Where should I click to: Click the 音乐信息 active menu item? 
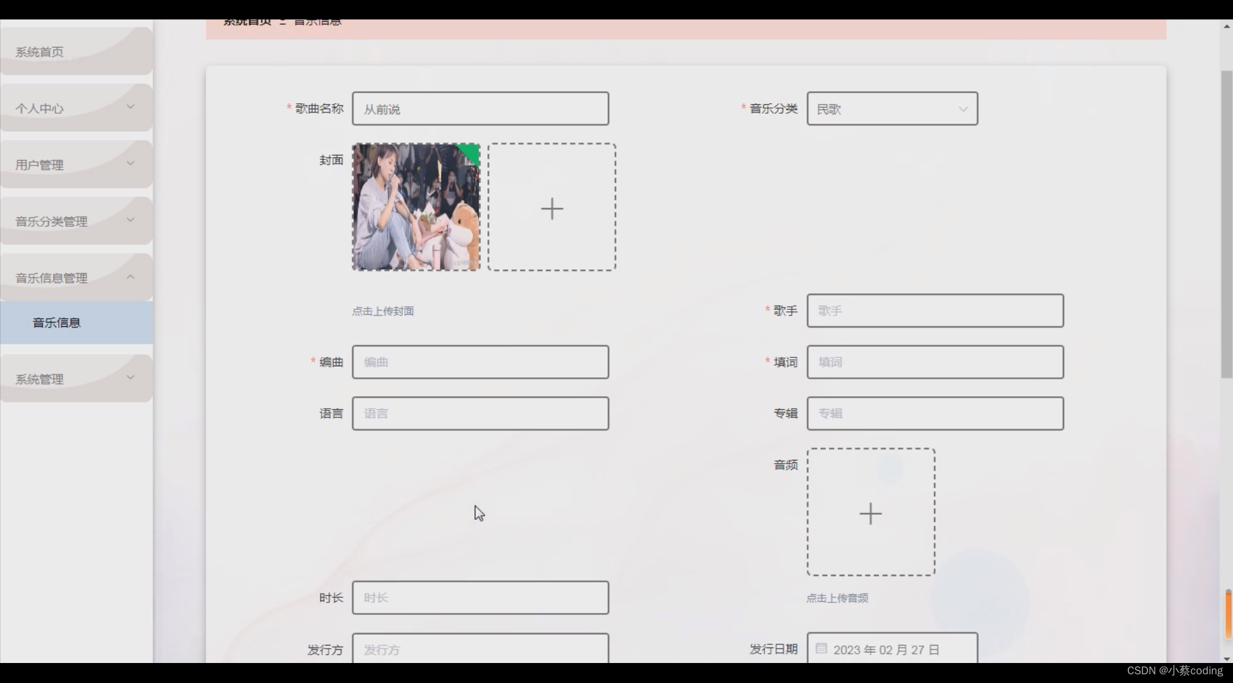[56, 322]
